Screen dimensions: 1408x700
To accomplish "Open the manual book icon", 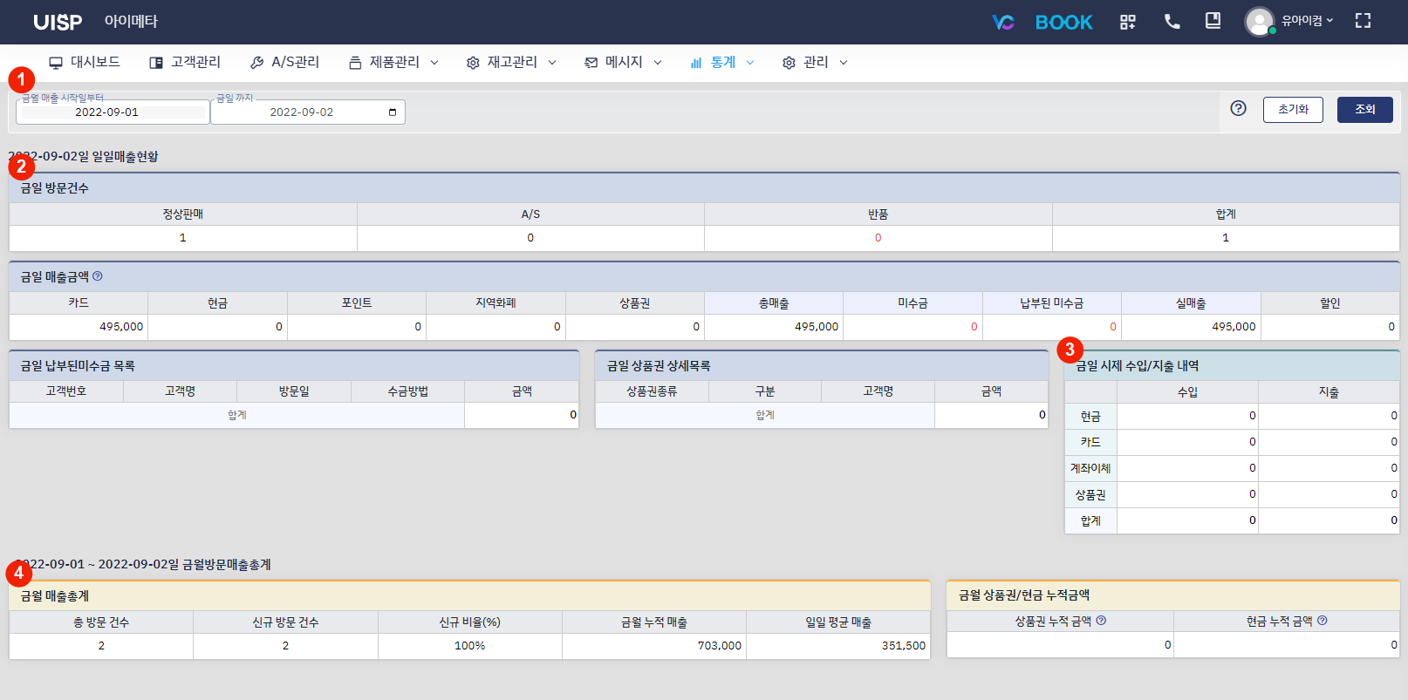I will pyautogui.click(x=1213, y=20).
